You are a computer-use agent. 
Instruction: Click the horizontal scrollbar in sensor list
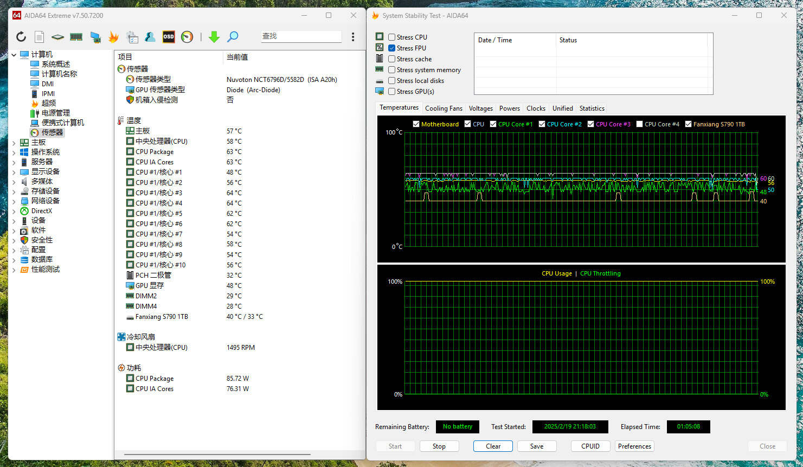217,455
